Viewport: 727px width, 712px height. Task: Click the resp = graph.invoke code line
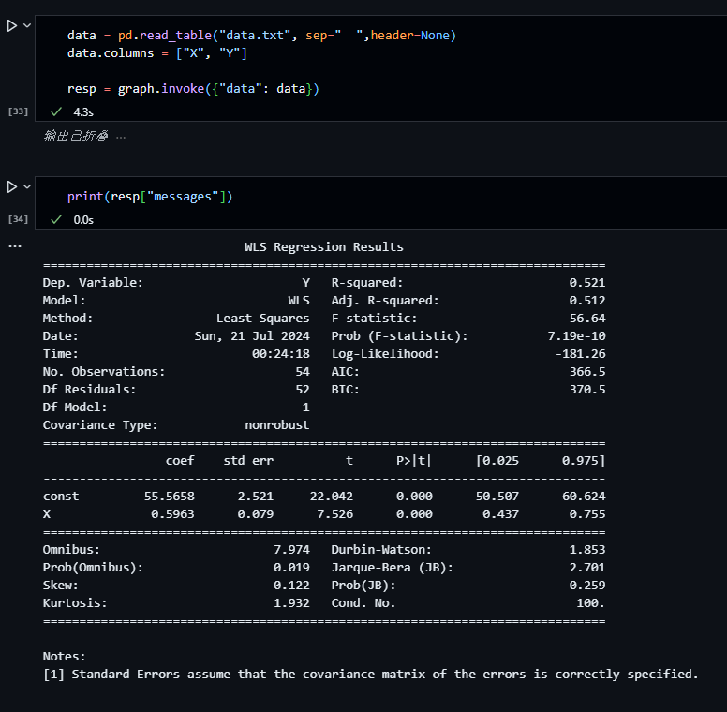tap(193, 89)
